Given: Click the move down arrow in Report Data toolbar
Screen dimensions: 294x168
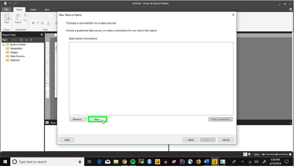Looking at the screenshot, I should pos(31,40).
